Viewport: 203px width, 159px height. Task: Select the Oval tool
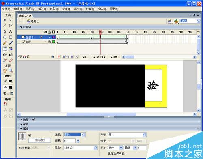point(5,37)
